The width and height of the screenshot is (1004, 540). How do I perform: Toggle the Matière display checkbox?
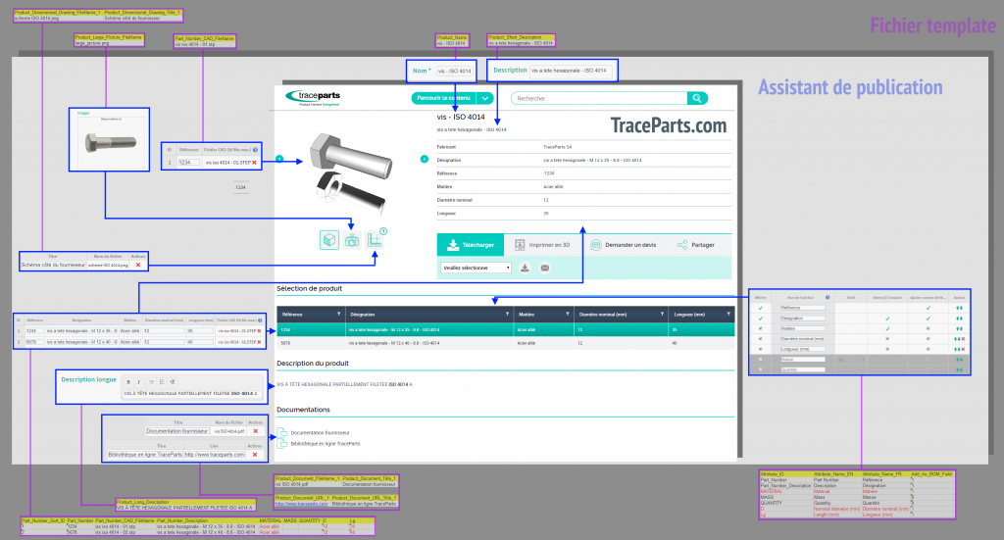coord(760,328)
